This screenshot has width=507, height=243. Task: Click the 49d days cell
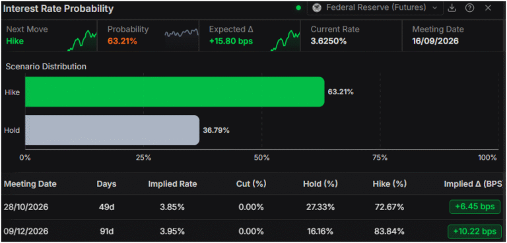tap(106, 207)
